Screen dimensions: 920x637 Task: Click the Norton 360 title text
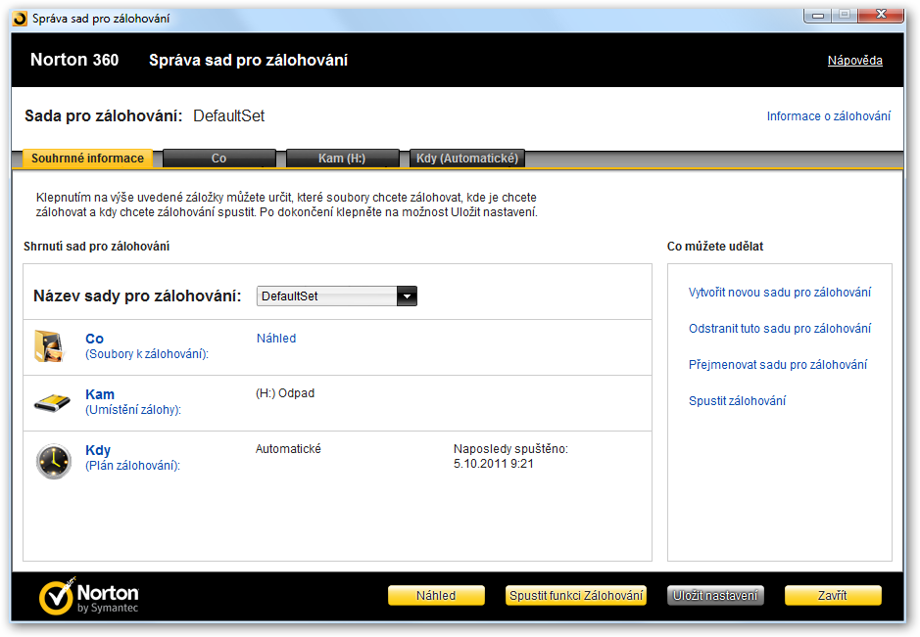click(74, 60)
